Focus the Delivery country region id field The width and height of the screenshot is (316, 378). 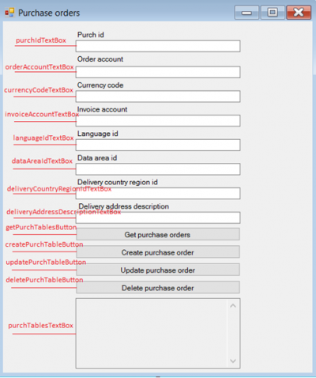coord(158,193)
